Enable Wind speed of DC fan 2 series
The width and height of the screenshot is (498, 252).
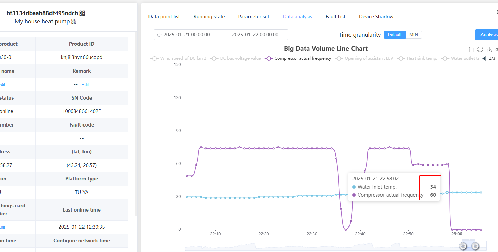click(x=178, y=58)
